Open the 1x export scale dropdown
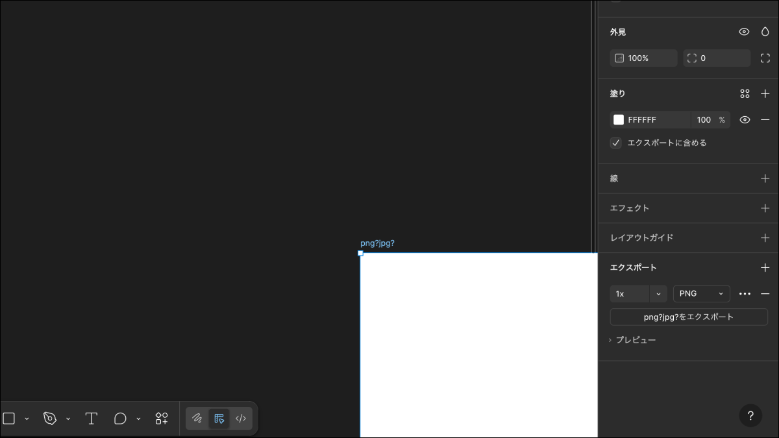This screenshot has height=438, width=779. (x=658, y=294)
